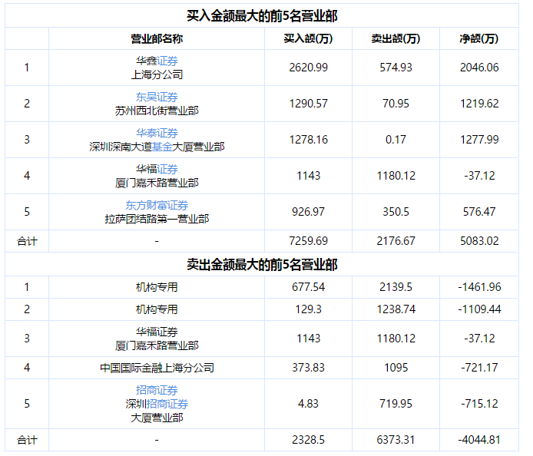Open the 东方财富证券 link
533x456 pixels.
click(x=157, y=205)
